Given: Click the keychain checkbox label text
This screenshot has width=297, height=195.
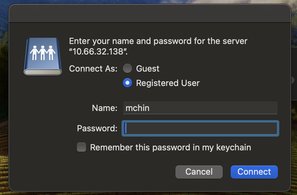Looking at the screenshot, I should 171,147.
